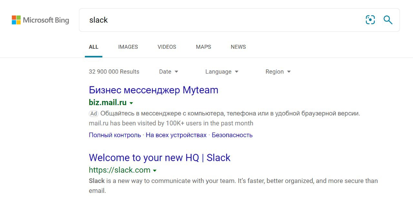Viewport: 413px width, 199px height.
Task: Click the mail.ru visited by 100K+ users text
Action: pyautogui.click(x=171, y=123)
